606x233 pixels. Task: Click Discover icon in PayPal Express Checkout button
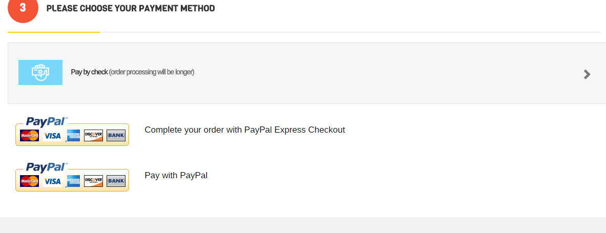[x=94, y=136]
